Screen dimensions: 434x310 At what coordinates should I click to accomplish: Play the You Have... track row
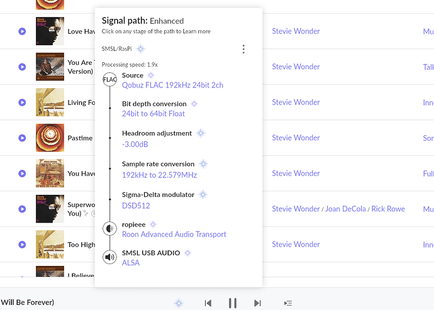pos(22,174)
